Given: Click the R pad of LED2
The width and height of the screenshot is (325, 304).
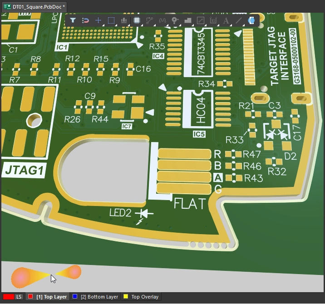Looking at the screenshot, I should point(184,154).
